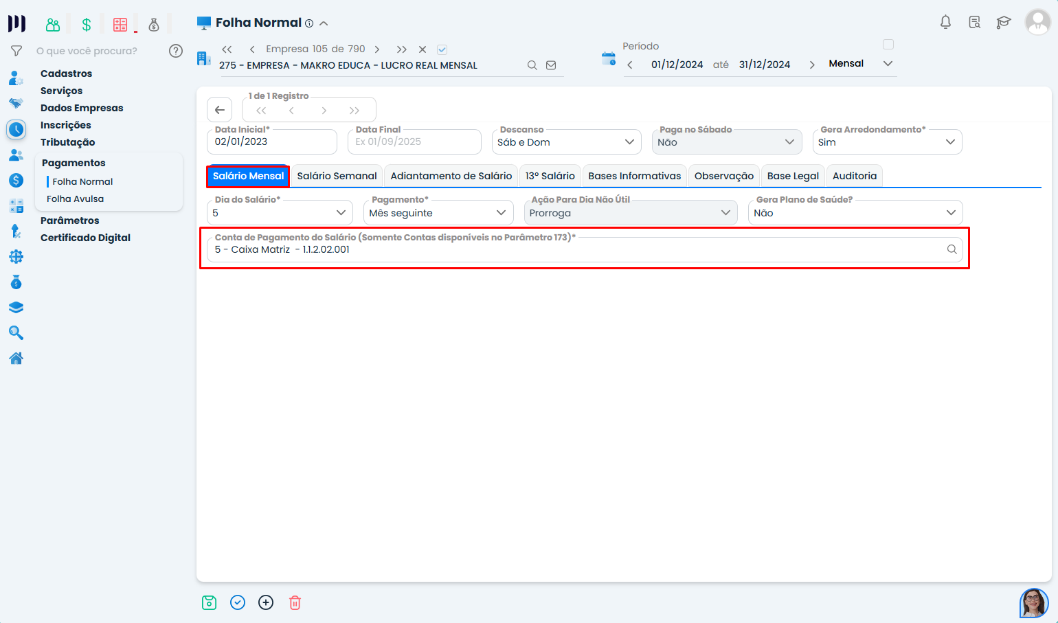Toggle the checkbox next to company navigation

[442, 49]
